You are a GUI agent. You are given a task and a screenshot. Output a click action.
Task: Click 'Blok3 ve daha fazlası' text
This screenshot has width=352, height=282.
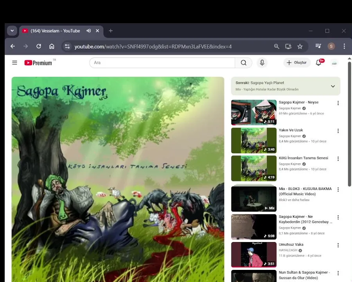(294, 200)
